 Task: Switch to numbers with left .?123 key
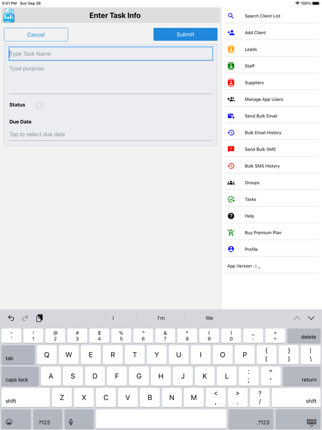pos(48,419)
